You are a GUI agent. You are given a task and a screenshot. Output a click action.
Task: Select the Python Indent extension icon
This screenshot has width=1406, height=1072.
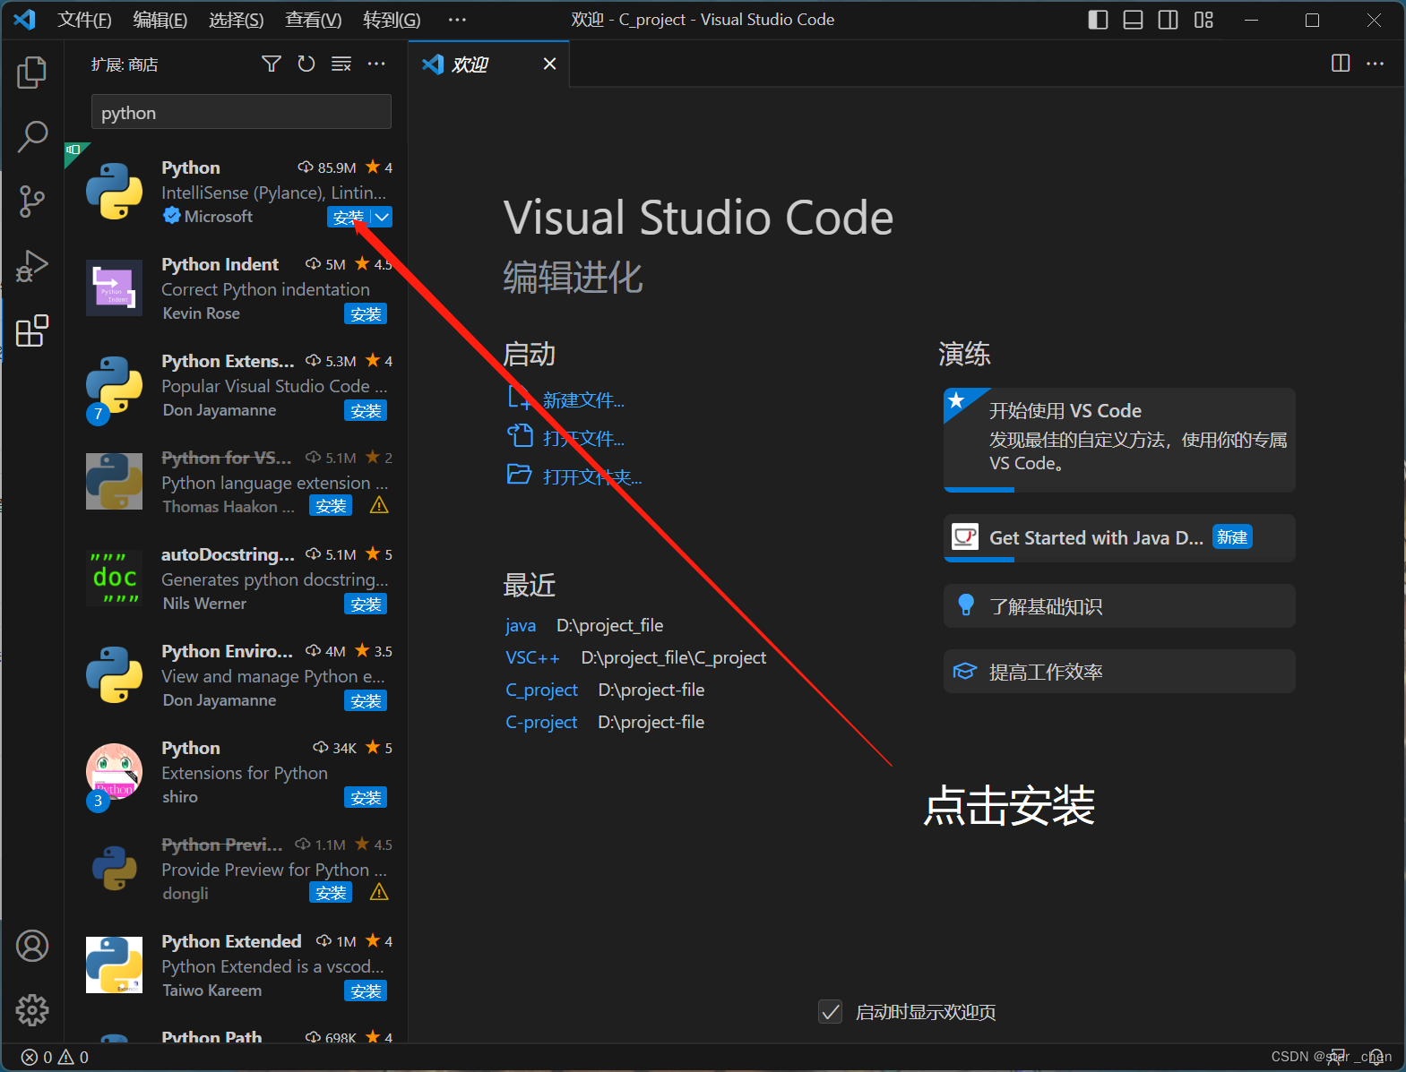[x=114, y=287]
